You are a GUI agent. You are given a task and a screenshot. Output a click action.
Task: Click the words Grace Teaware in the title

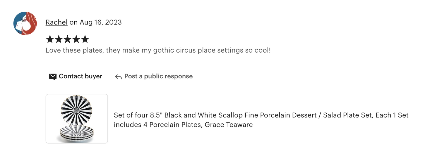click(229, 125)
